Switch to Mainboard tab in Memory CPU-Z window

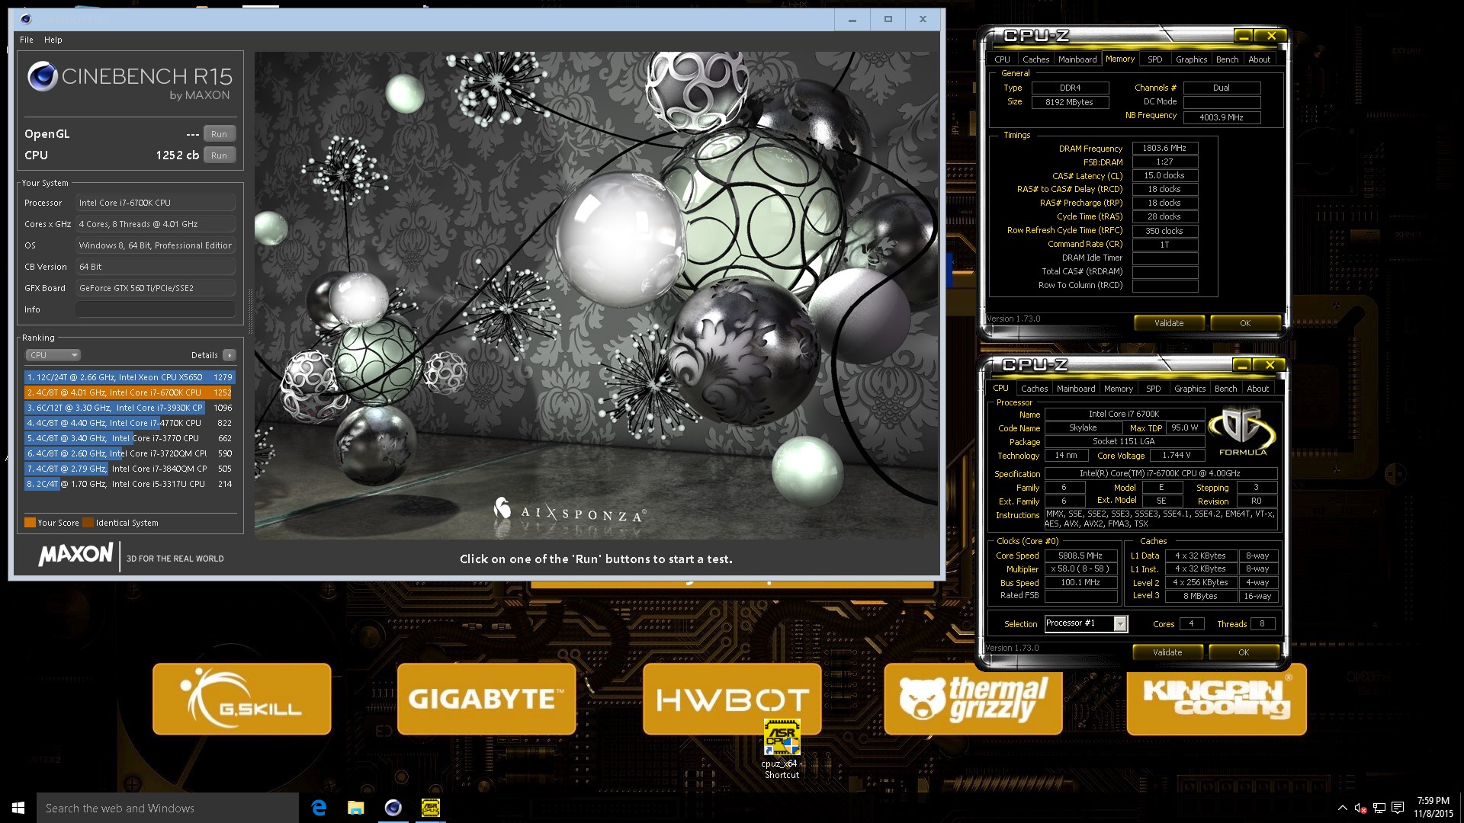pos(1077,59)
